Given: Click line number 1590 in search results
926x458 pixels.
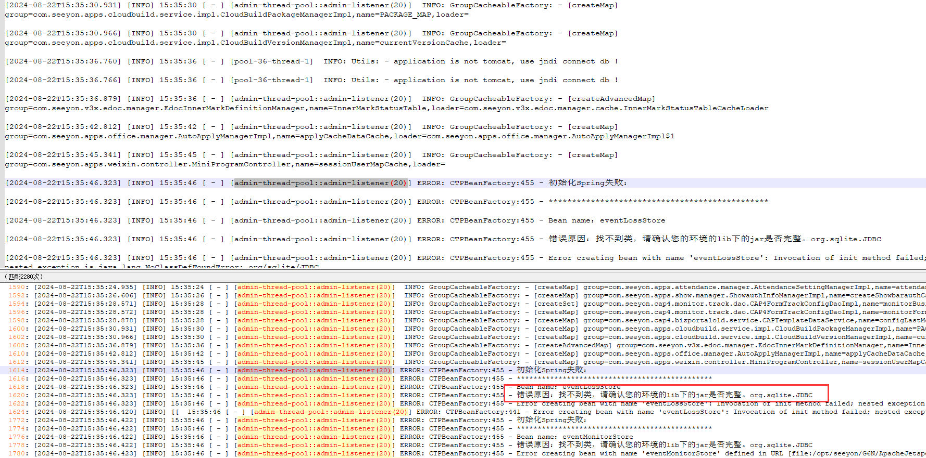Looking at the screenshot, I should click(x=17, y=287).
